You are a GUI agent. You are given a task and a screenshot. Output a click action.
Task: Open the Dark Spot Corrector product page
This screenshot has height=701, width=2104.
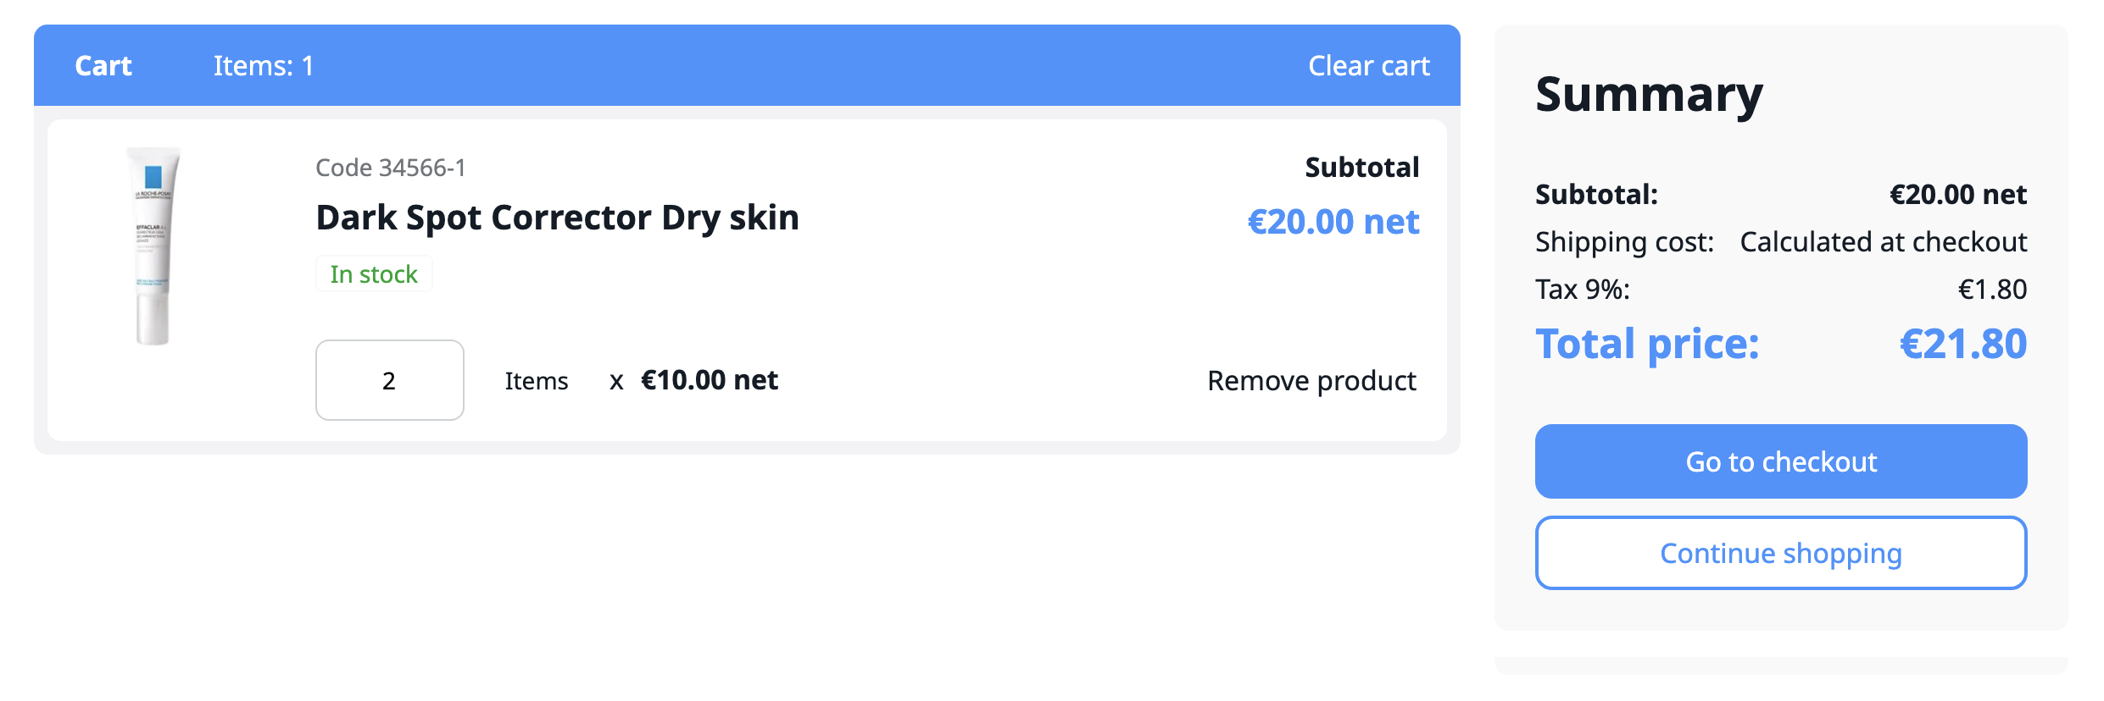(x=555, y=218)
